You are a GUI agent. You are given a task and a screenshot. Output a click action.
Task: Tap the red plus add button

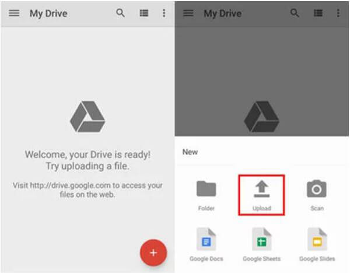[x=153, y=253]
